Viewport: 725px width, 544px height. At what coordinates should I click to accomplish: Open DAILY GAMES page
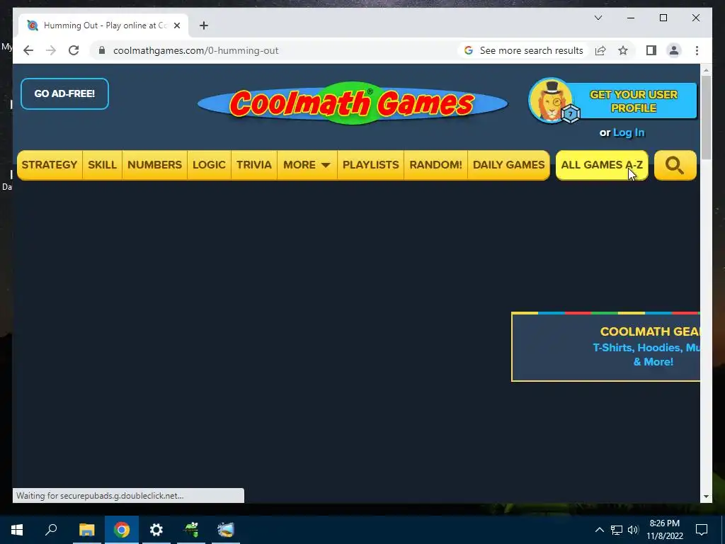tap(508, 165)
